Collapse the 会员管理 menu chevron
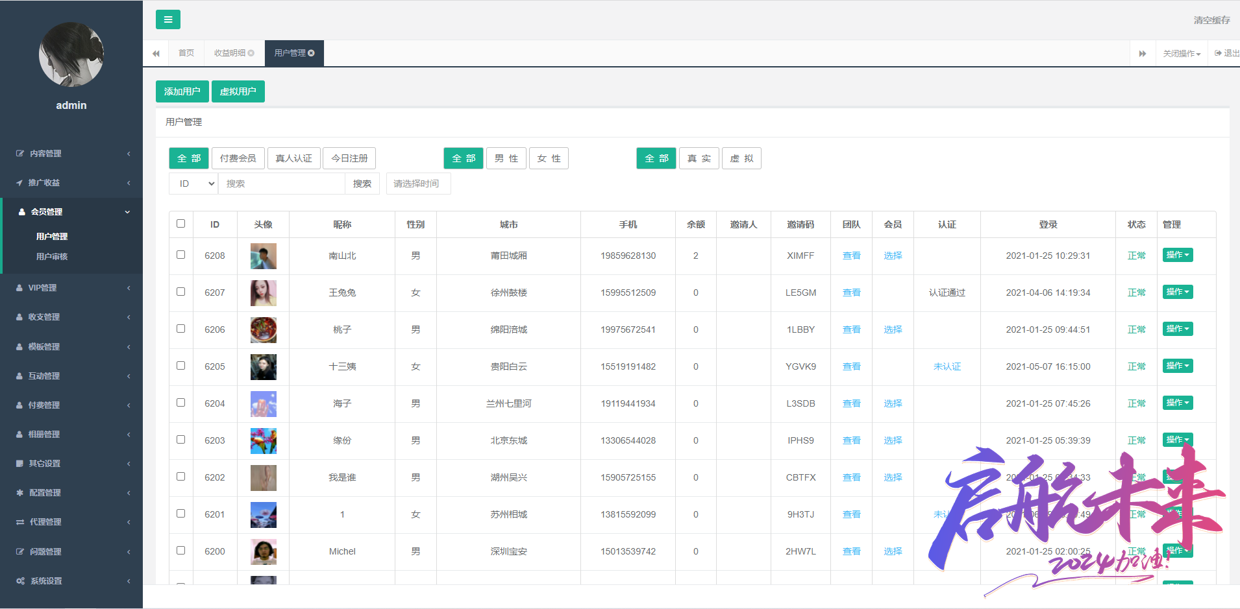The height and width of the screenshot is (609, 1240). 128,212
